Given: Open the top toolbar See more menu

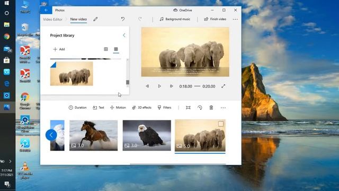Looking at the screenshot, I should click(235, 19).
